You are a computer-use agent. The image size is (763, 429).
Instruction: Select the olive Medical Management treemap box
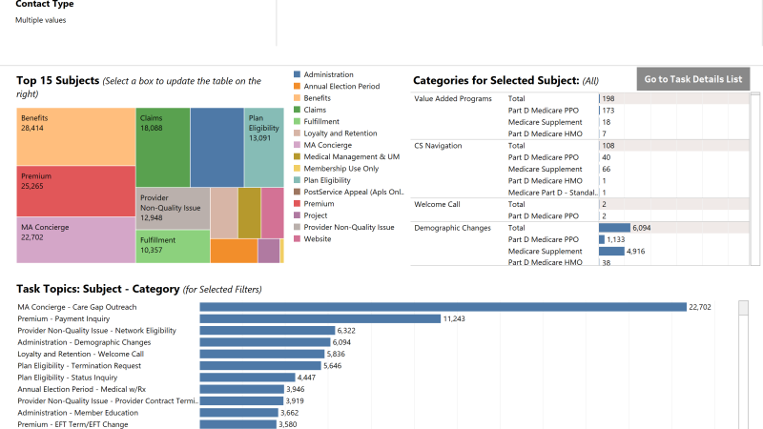250,213
